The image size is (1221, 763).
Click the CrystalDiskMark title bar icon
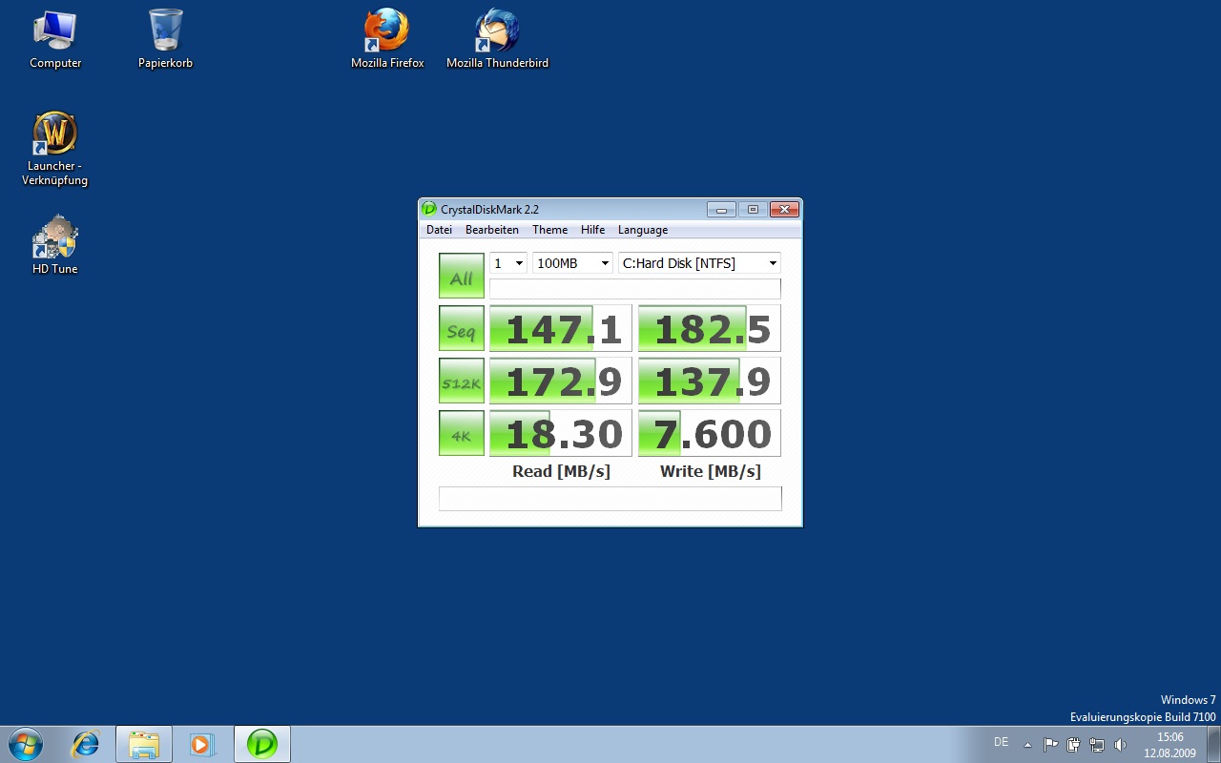coord(429,209)
